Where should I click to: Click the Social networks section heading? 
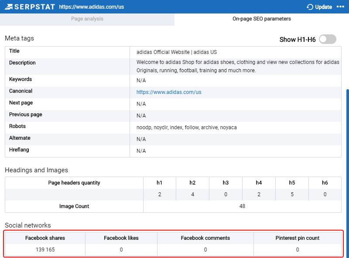(28, 225)
